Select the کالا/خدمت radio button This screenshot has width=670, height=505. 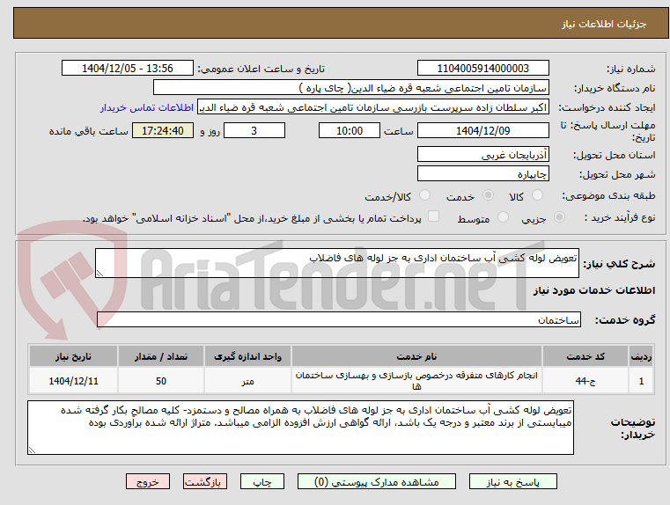[424, 195]
